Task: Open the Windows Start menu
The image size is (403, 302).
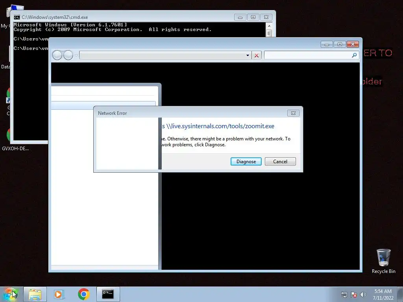Action: point(10,294)
